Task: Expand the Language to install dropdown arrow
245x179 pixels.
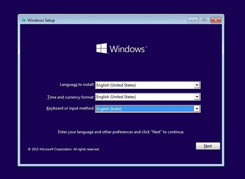Action: (197, 85)
